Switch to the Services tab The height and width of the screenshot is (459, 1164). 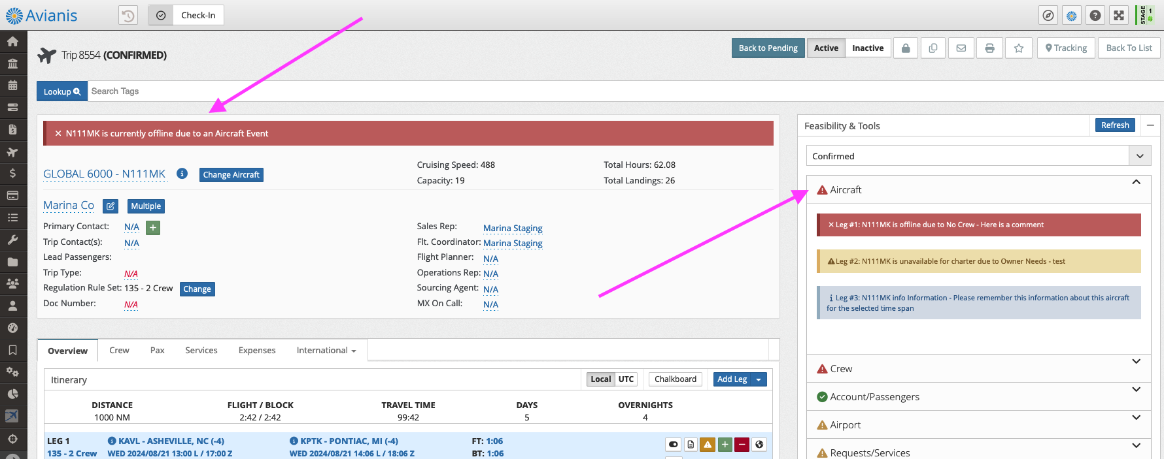pyautogui.click(x=201, y=351)
